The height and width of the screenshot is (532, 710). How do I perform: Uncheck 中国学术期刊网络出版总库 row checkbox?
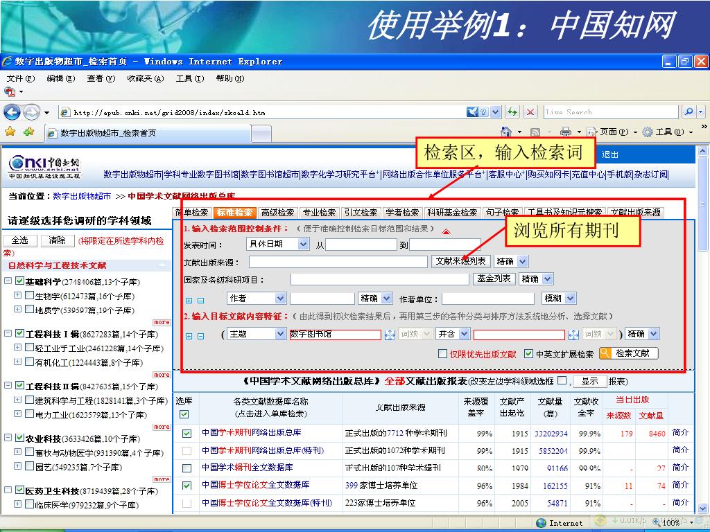(187, 434)
